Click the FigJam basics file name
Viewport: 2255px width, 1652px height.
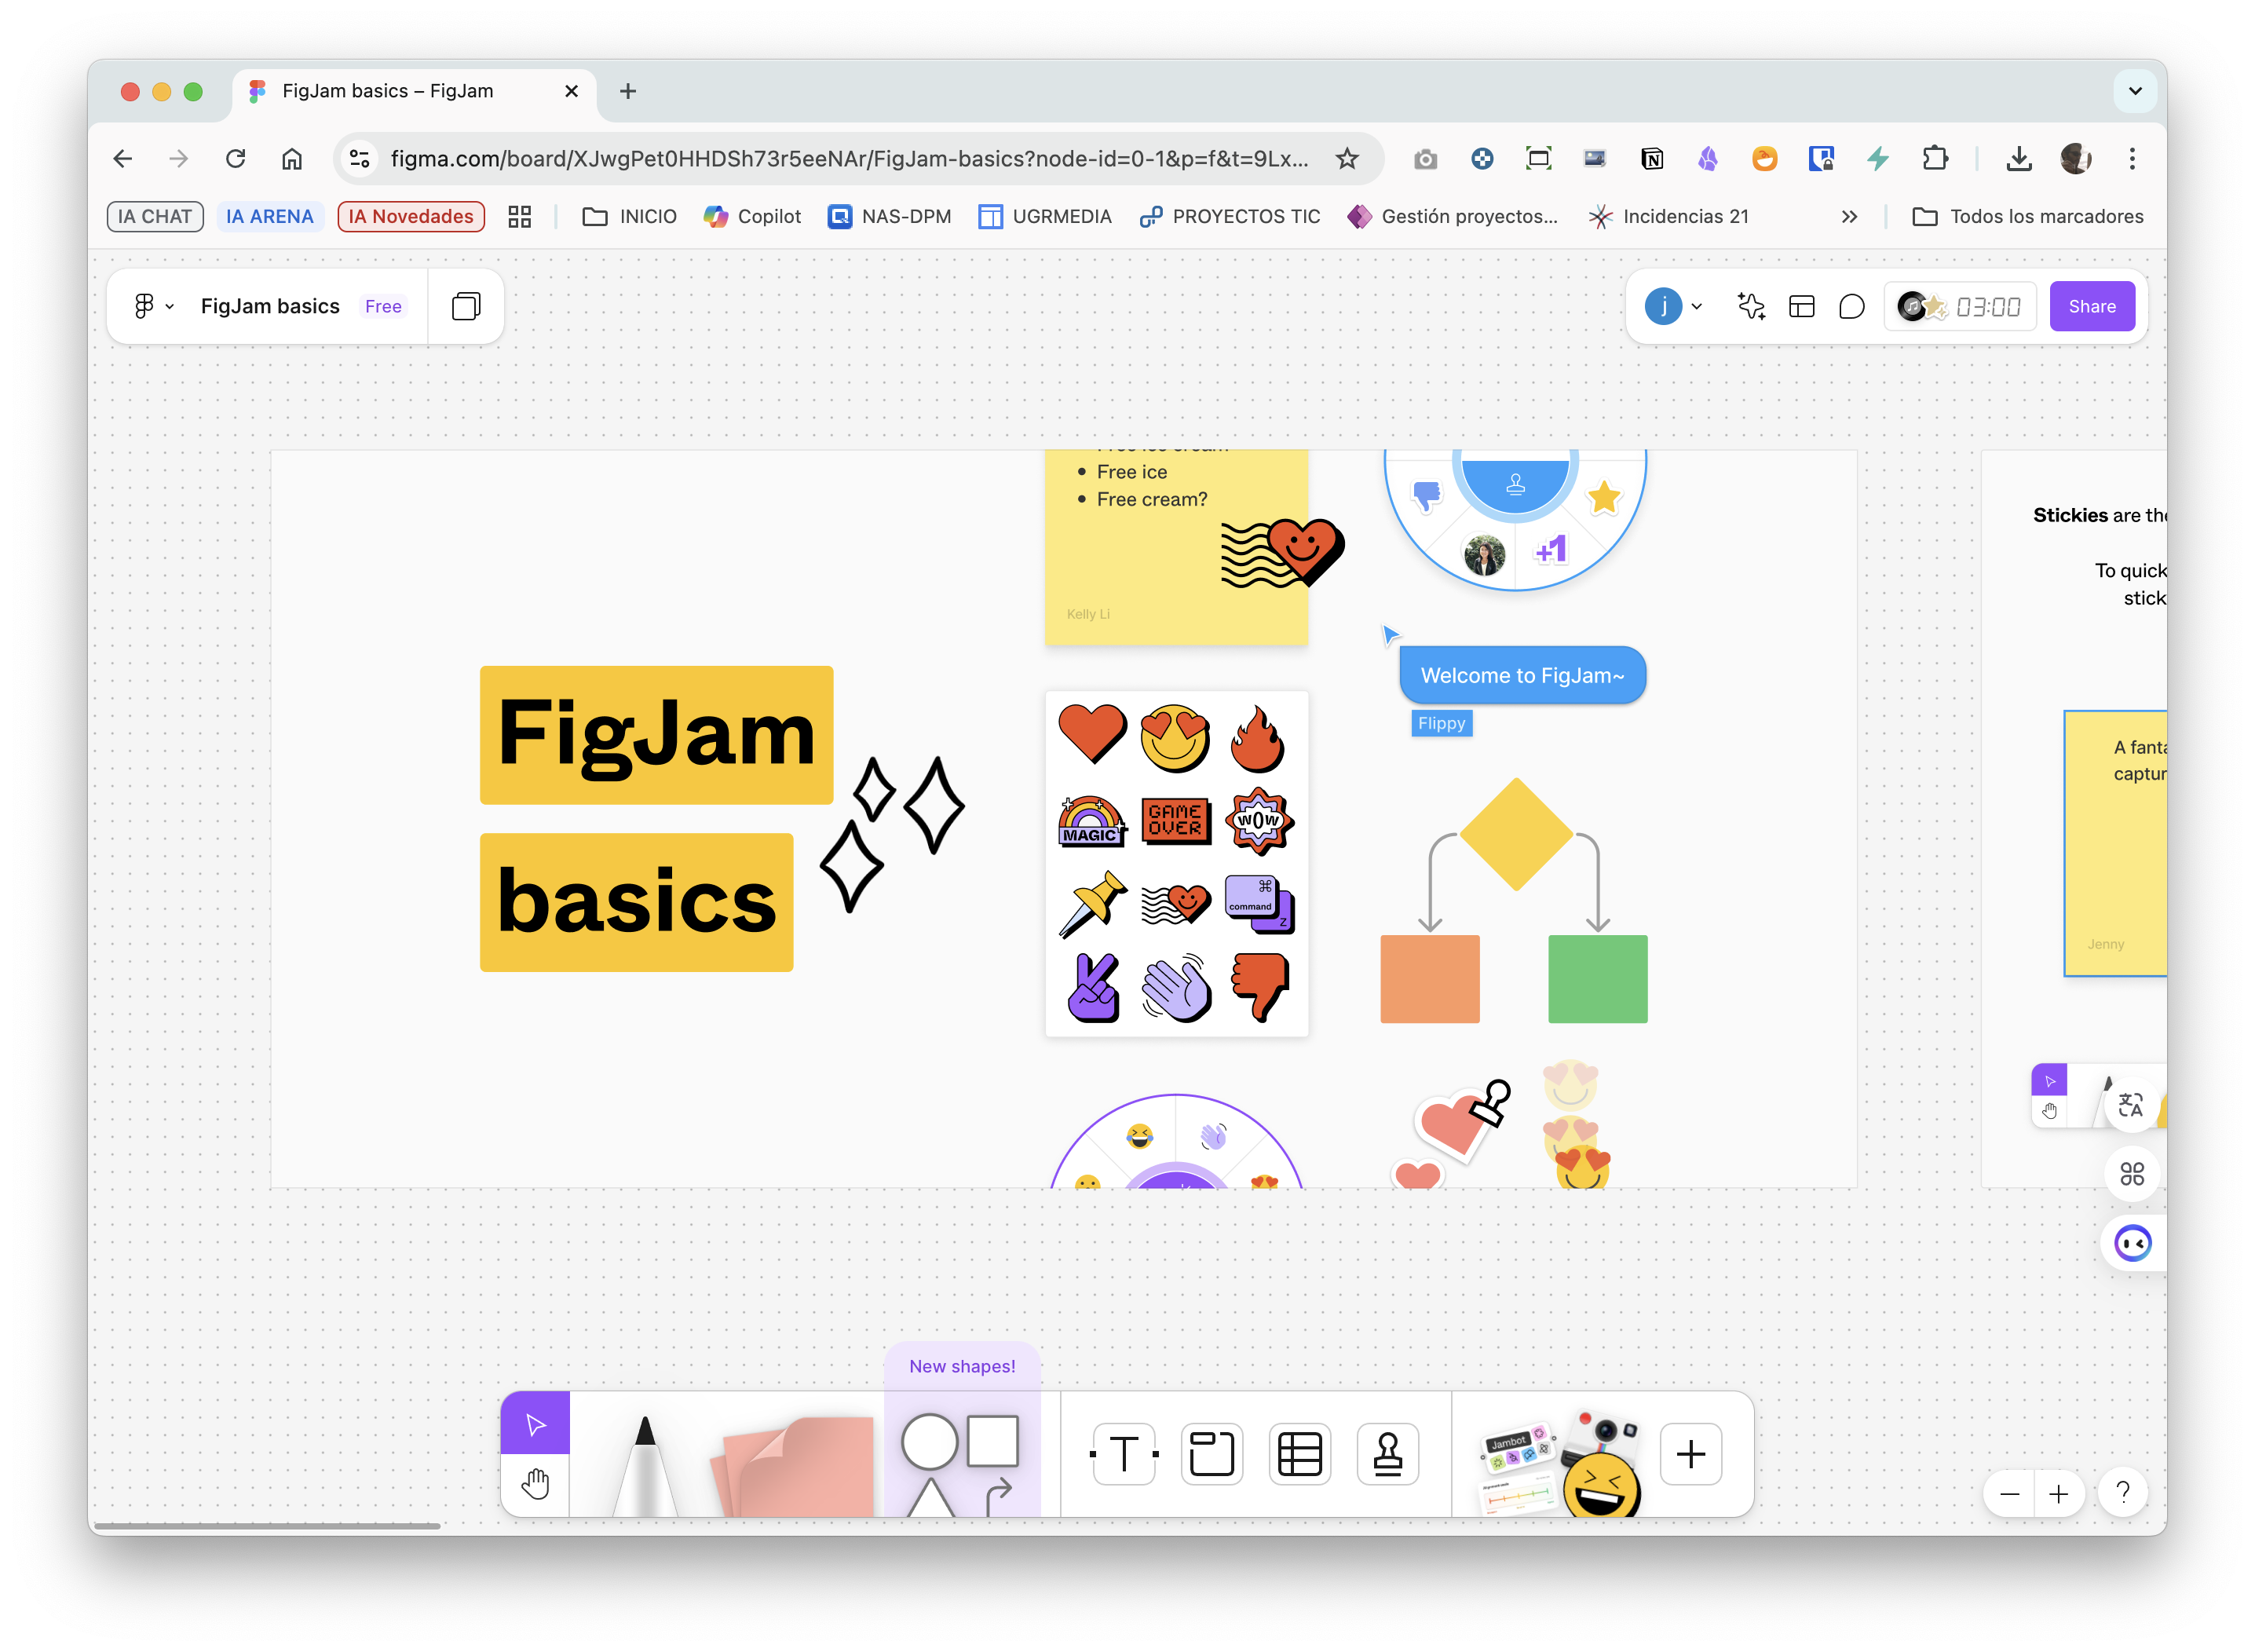[270, 306]
